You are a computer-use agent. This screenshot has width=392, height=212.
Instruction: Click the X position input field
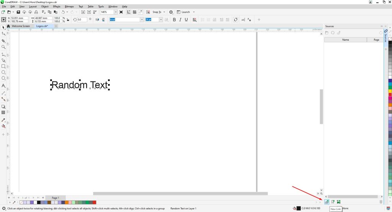19,18
